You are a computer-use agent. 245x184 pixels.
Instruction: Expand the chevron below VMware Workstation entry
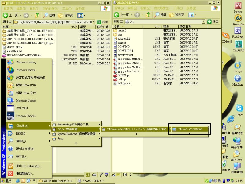click(190, 133)
